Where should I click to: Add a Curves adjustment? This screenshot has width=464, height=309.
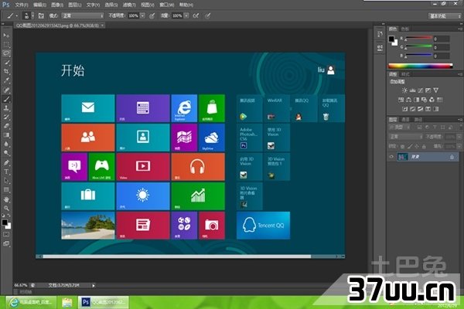pyautogui.click(x=420, y=90)
